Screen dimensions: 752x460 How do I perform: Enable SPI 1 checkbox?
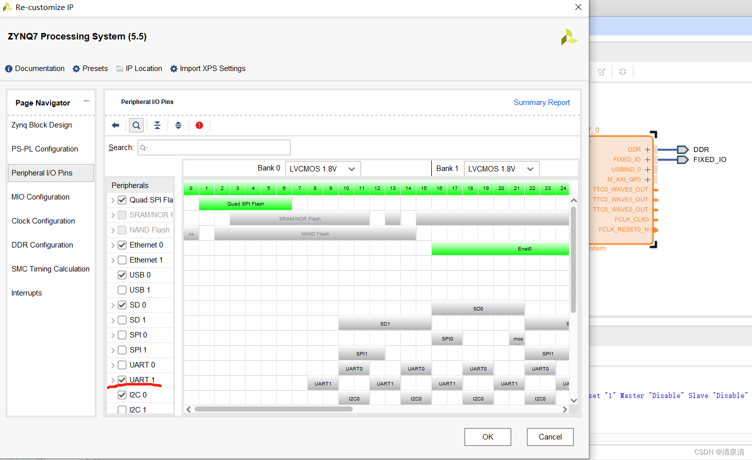122,350
